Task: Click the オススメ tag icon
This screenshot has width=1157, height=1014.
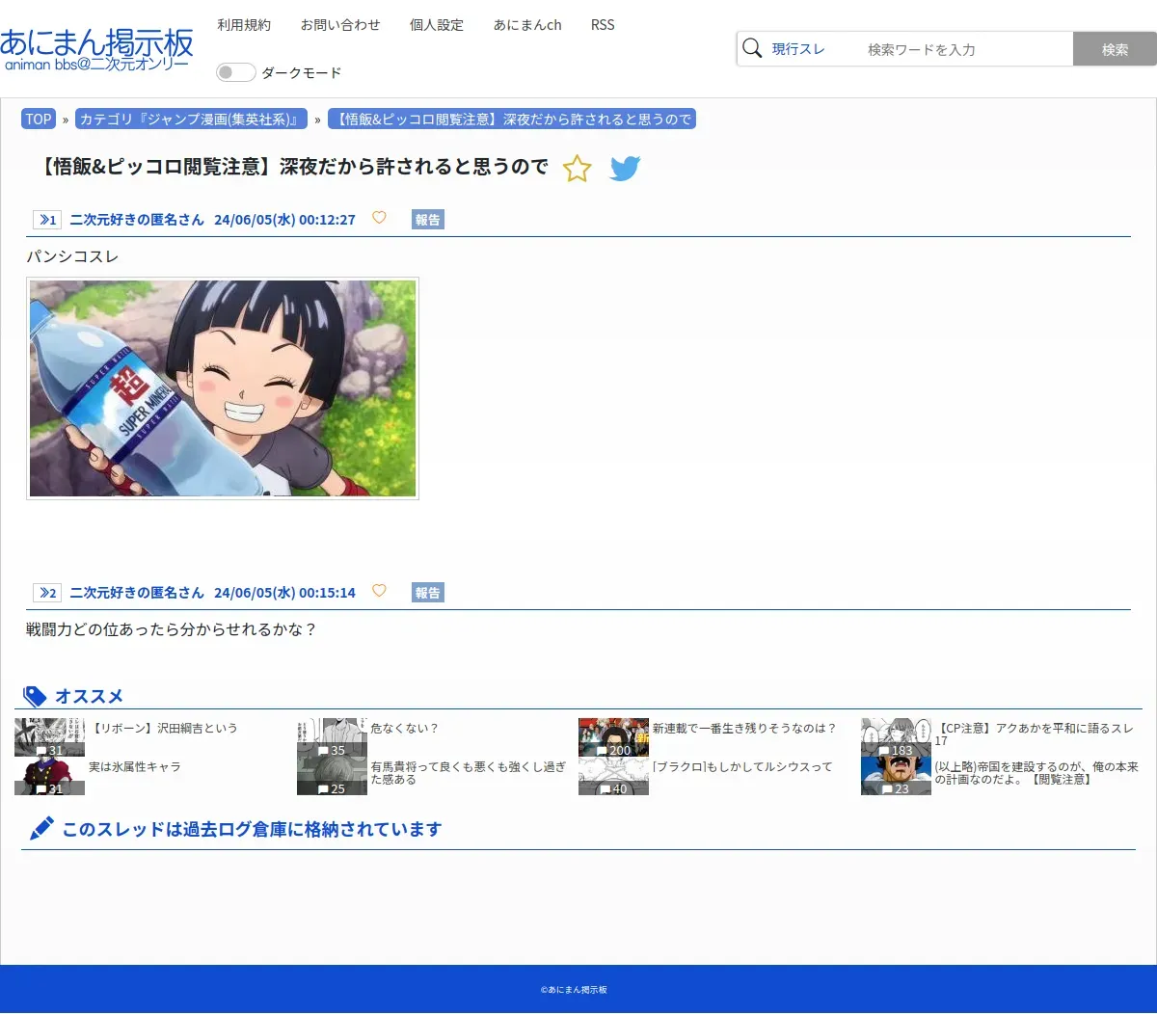Action: [x=35, y=696]
